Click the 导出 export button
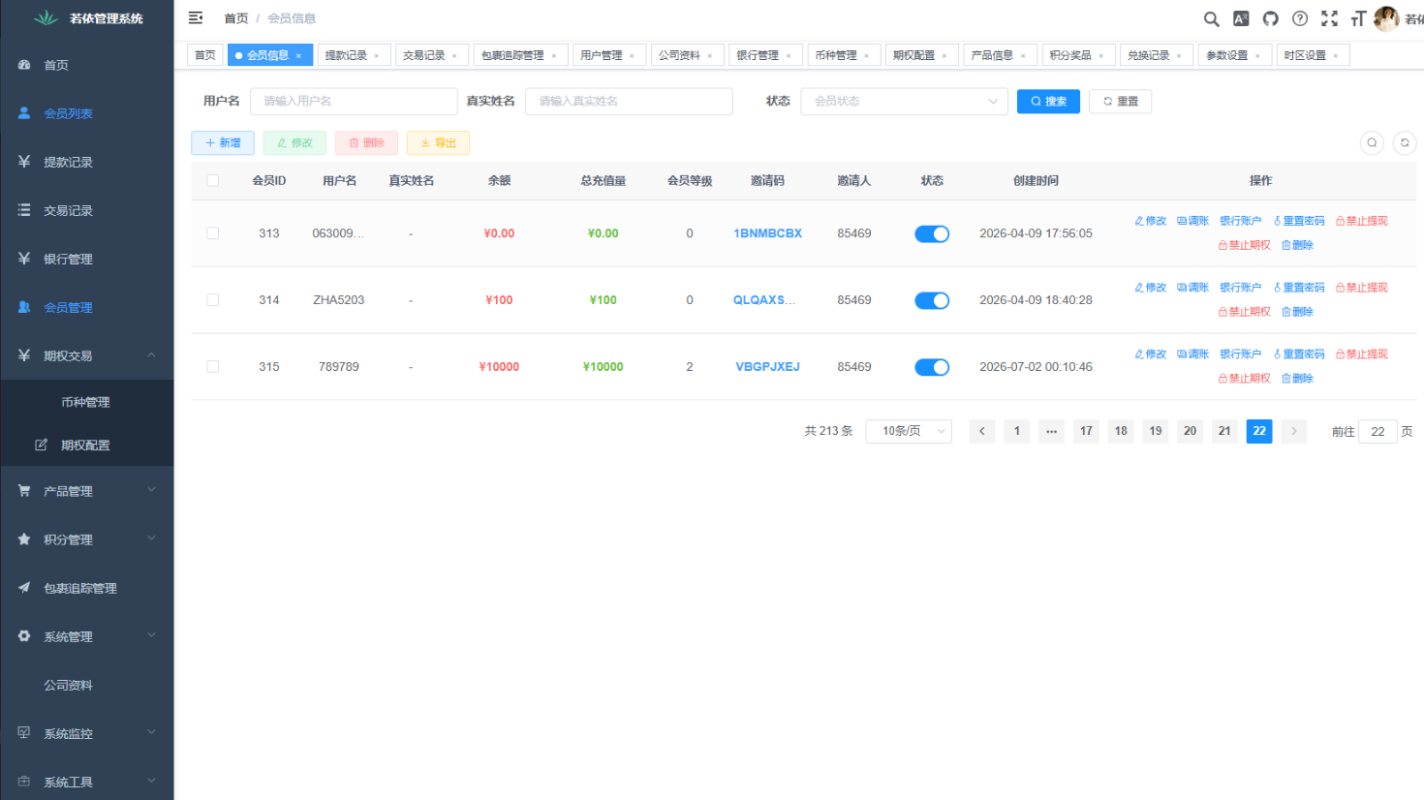This screenshot has width=1424, height=800. pos(438,142)
